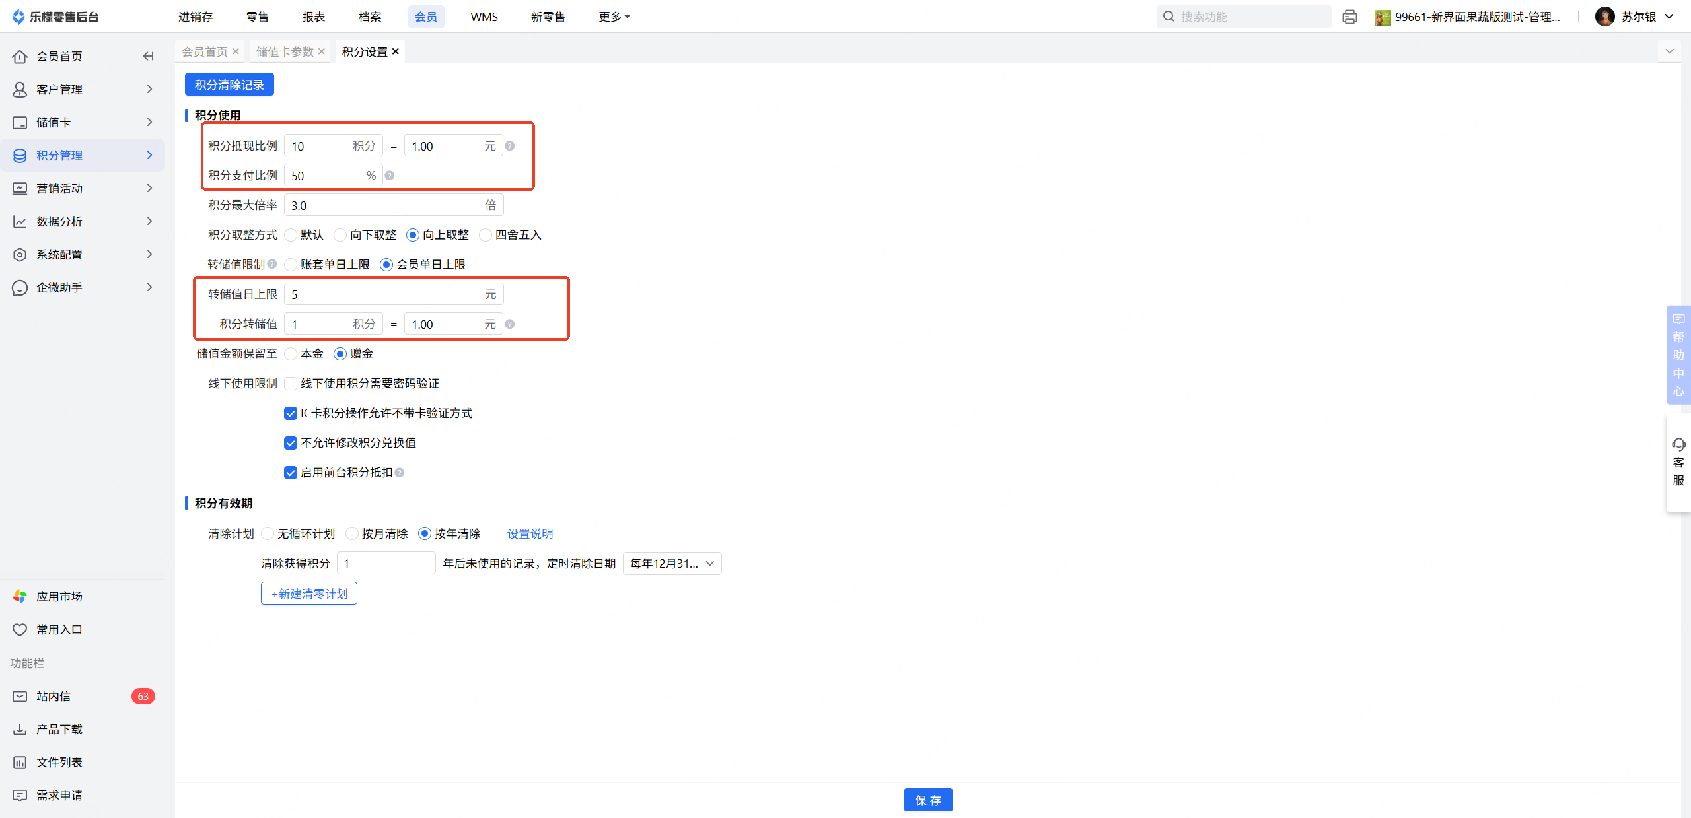Expand 更多 menu in top navigation
Screen dimensions: 1691x818
(614, 17)
